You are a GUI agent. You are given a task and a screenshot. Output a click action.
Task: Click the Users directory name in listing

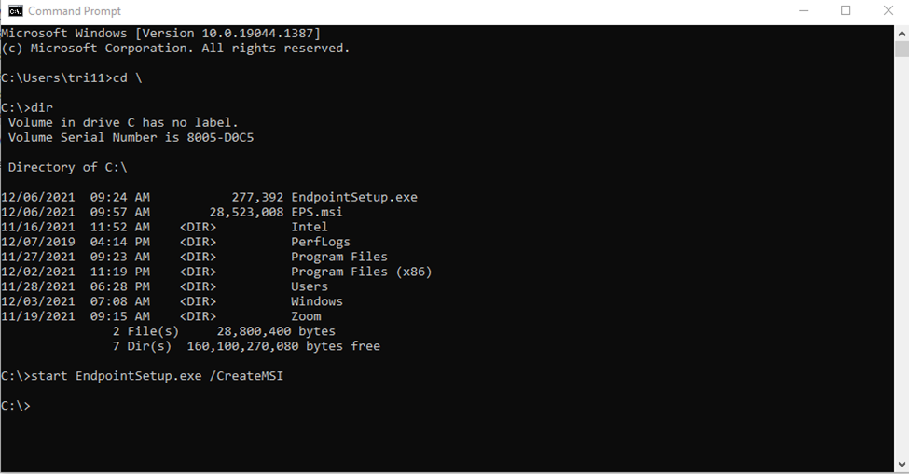[x=309, y=286]
